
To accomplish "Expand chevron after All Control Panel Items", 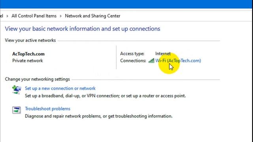I will tap(60, 16).
